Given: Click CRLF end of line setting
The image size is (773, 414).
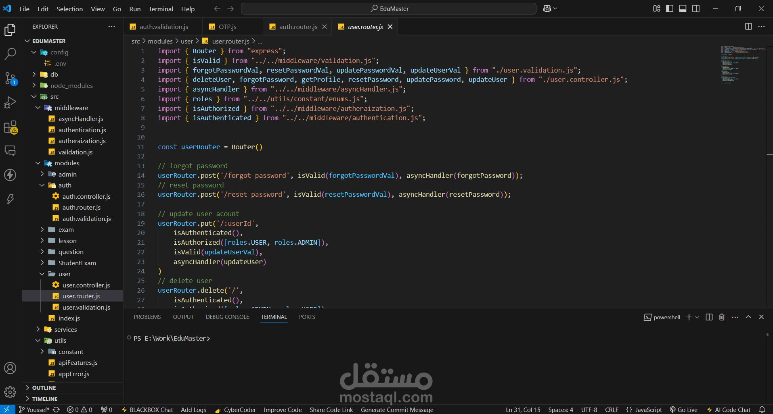Looking at the screenshot, I should 612,410.
